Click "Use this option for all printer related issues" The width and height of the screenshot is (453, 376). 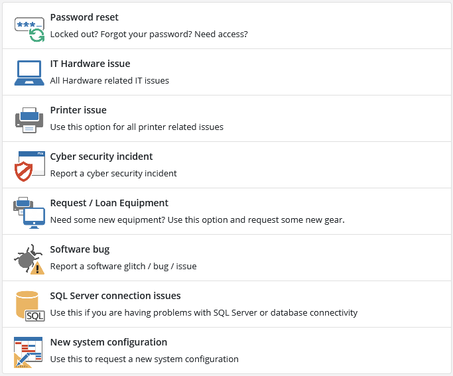[x=137, y=127]
